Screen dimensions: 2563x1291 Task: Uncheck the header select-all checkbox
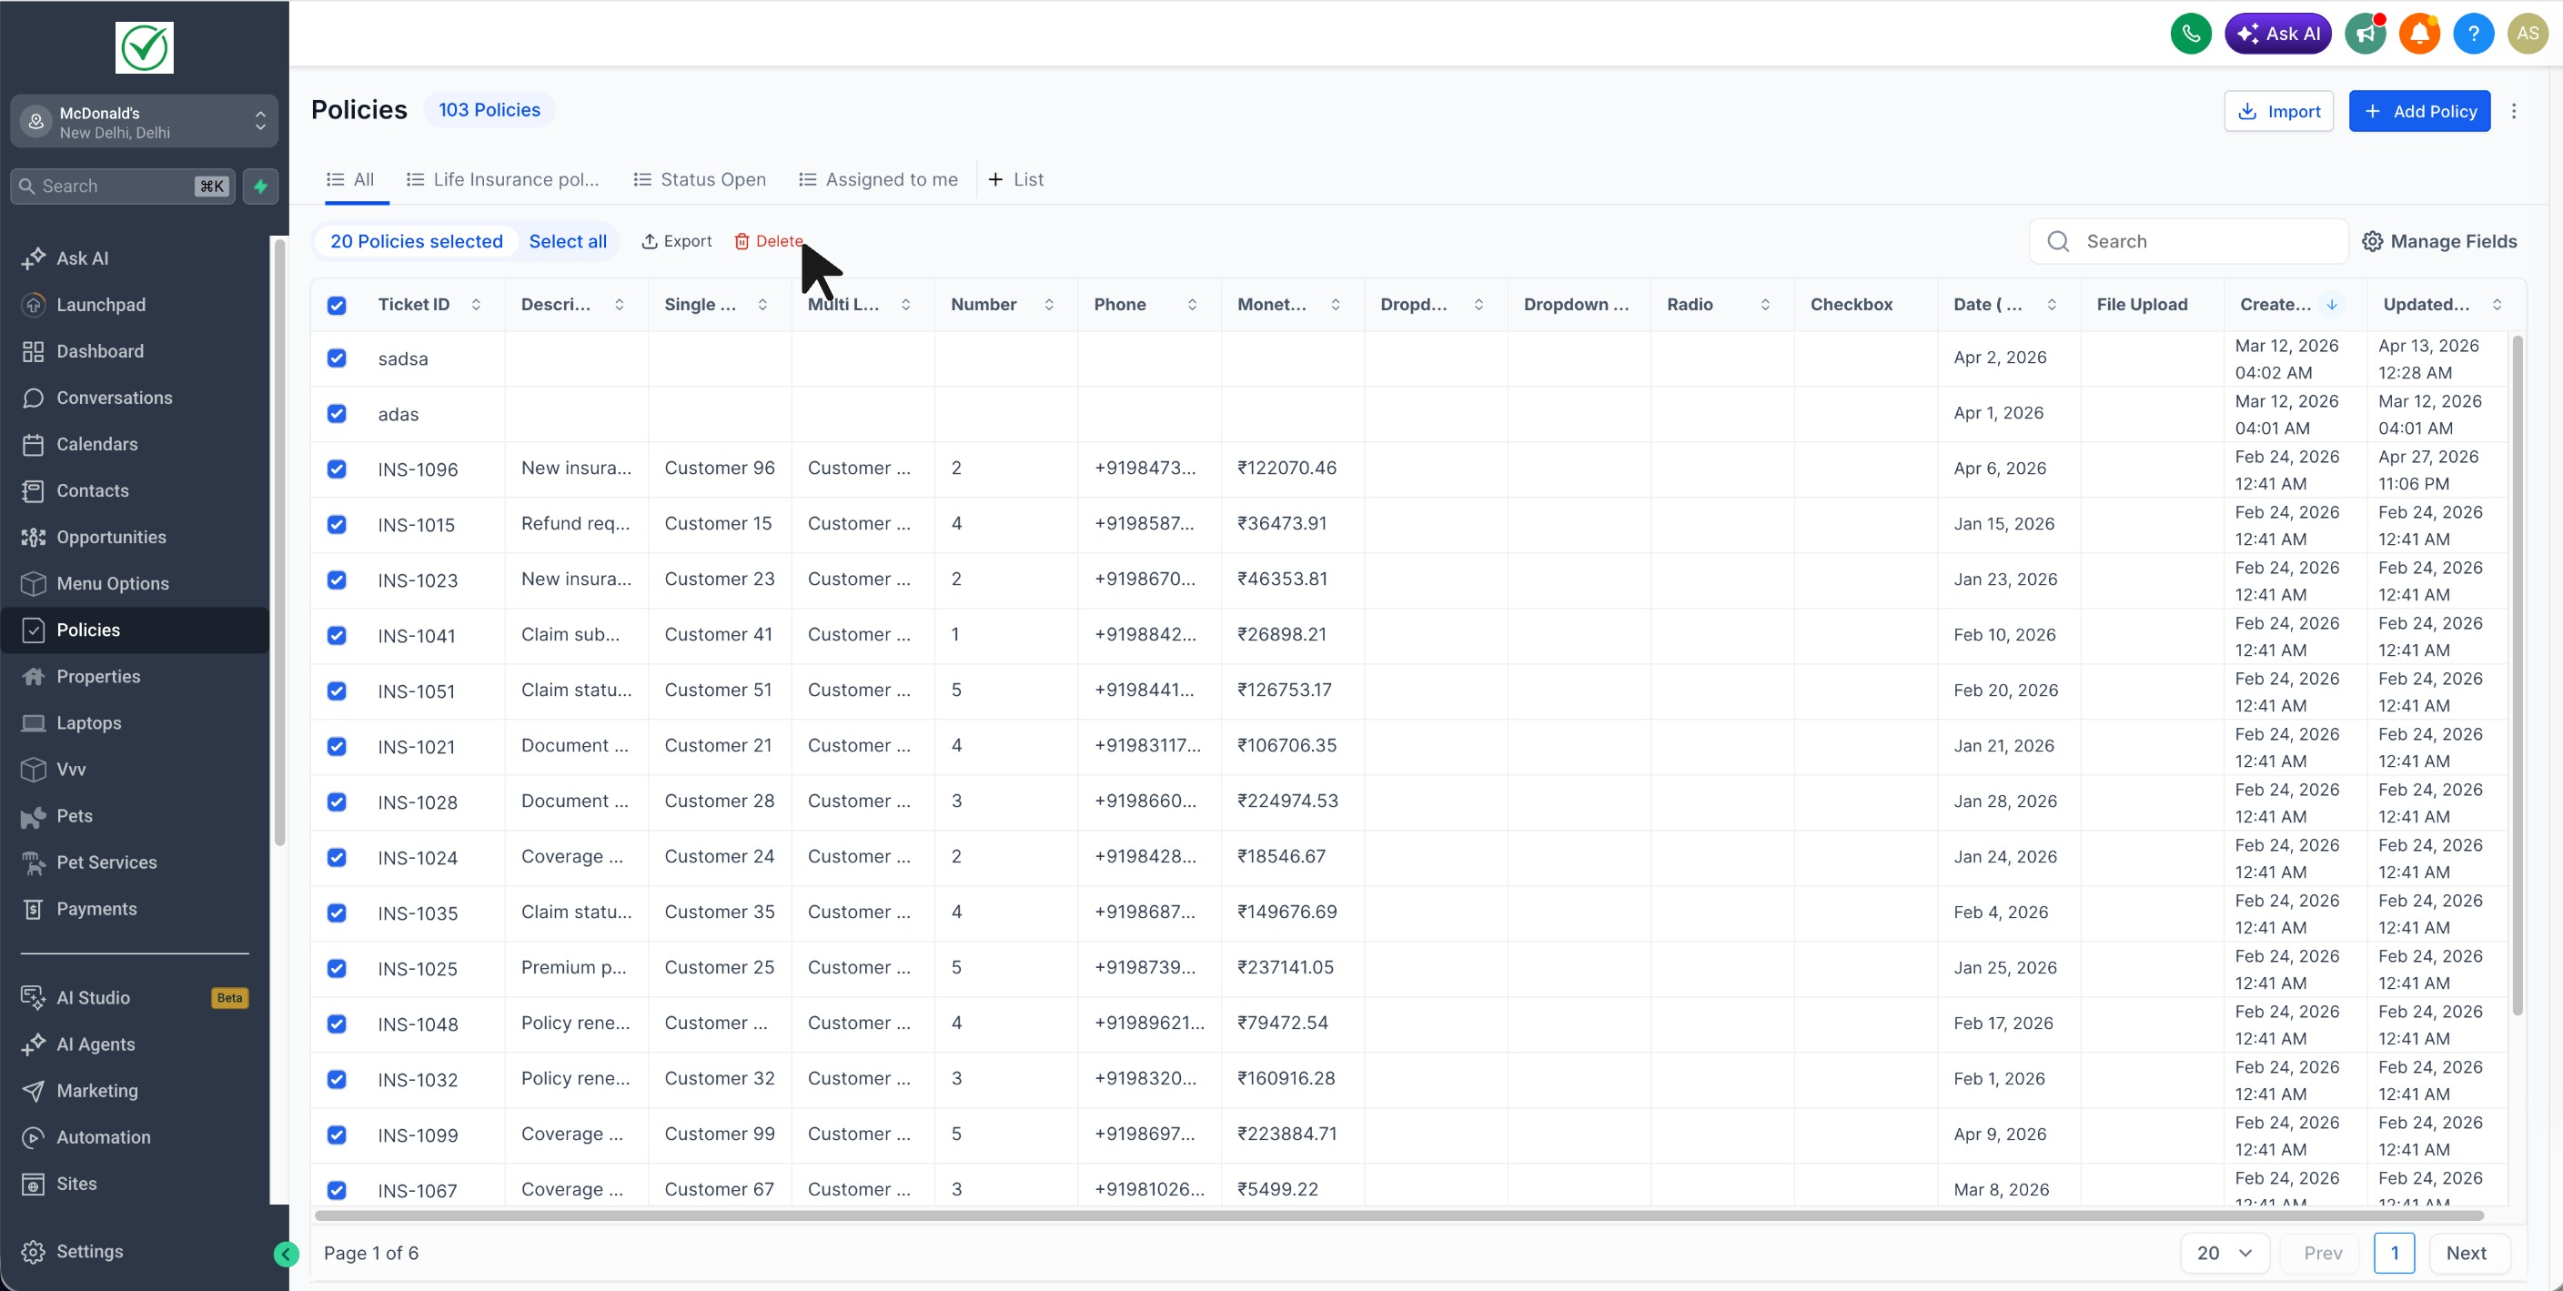click(338, 306)
